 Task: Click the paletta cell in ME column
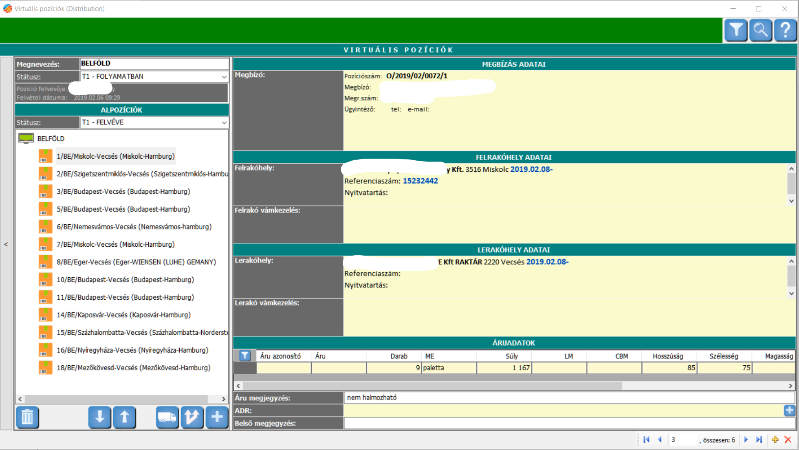coord(449,368)
